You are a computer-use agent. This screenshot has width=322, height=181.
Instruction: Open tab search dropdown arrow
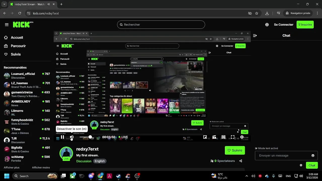coord(4,4)
